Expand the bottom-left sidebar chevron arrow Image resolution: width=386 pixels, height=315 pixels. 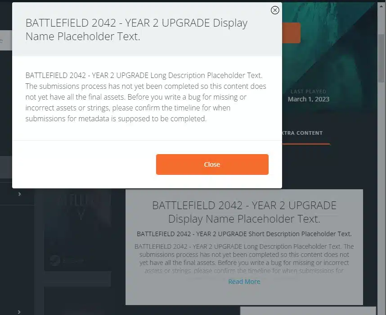point(19,311)
